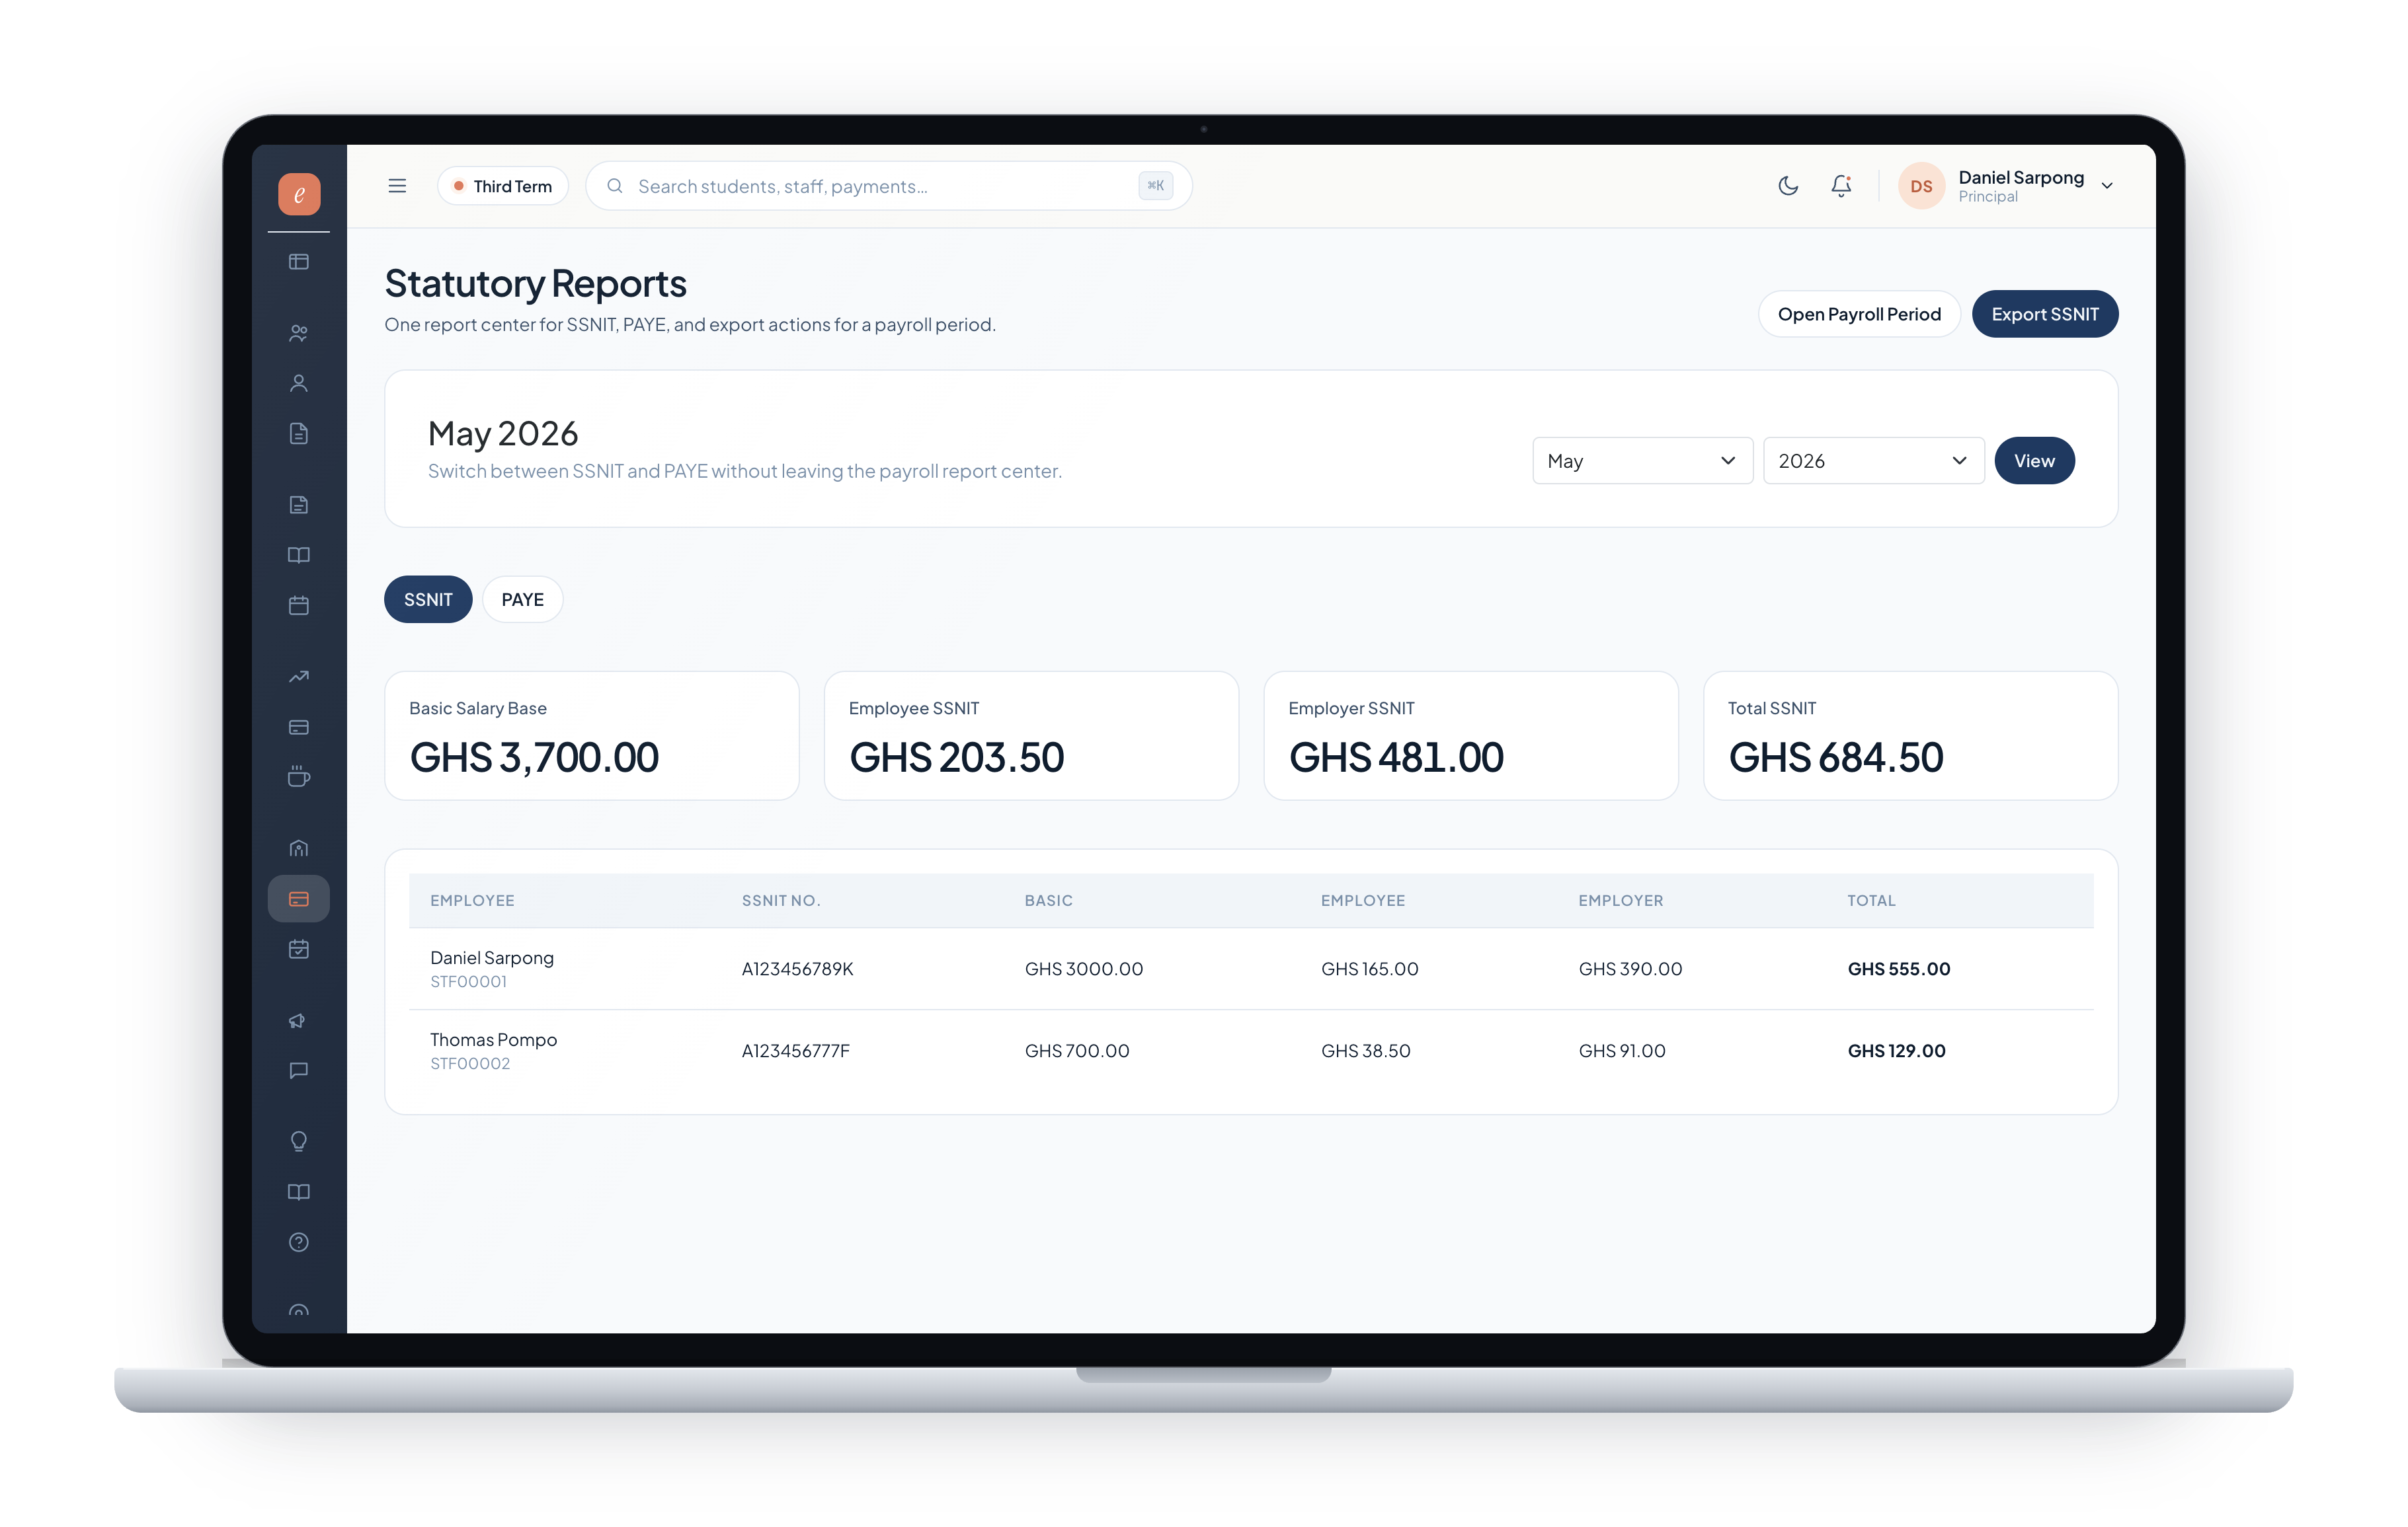Click the May 2026 period heading

tap(503, 433)
